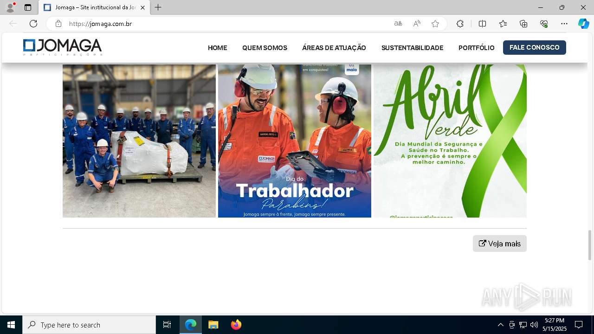The image size is (594, 334).
Task: Open the notification center icon
Action: 579,325
